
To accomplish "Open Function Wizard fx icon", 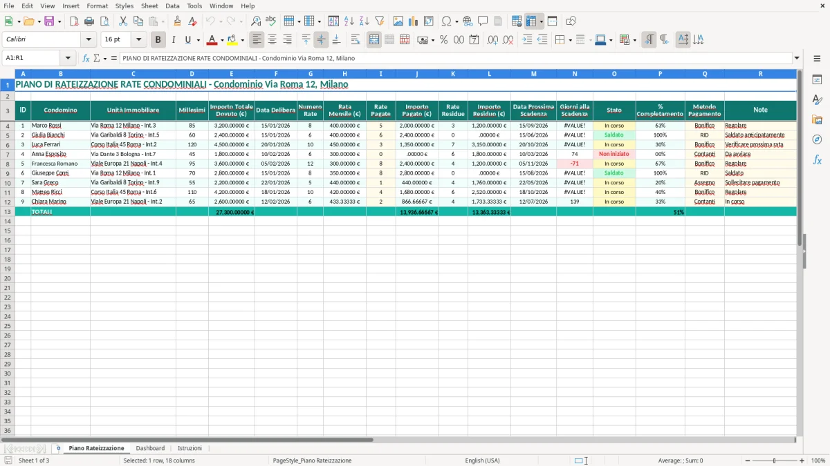I will click(x=86, y=58).
